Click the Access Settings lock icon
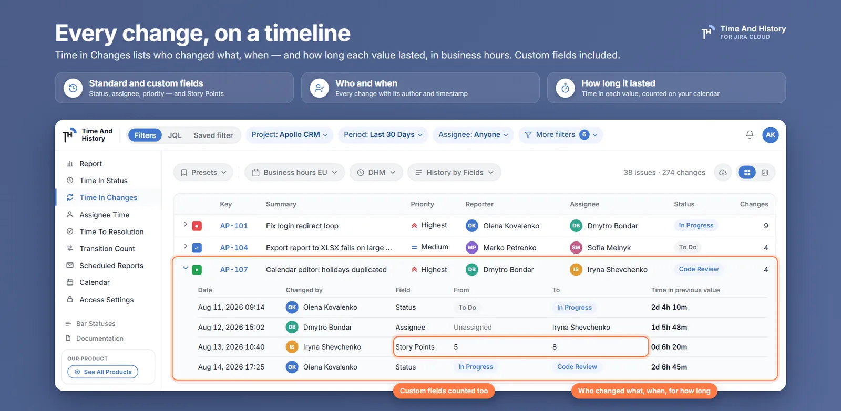This screenshot has width=841, height=411. (x=70, y=299)
